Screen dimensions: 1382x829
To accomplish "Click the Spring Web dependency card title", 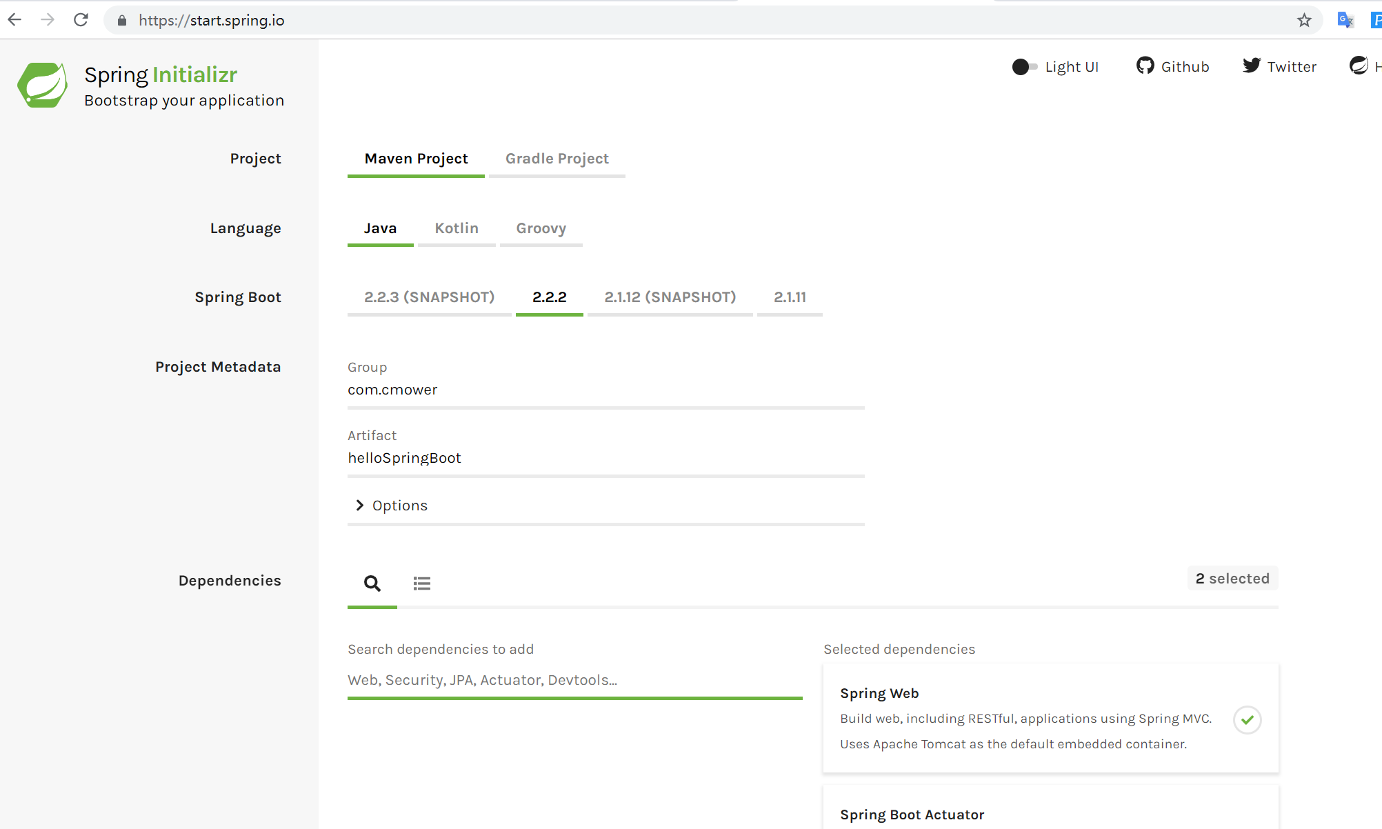I will click(879, 694).
